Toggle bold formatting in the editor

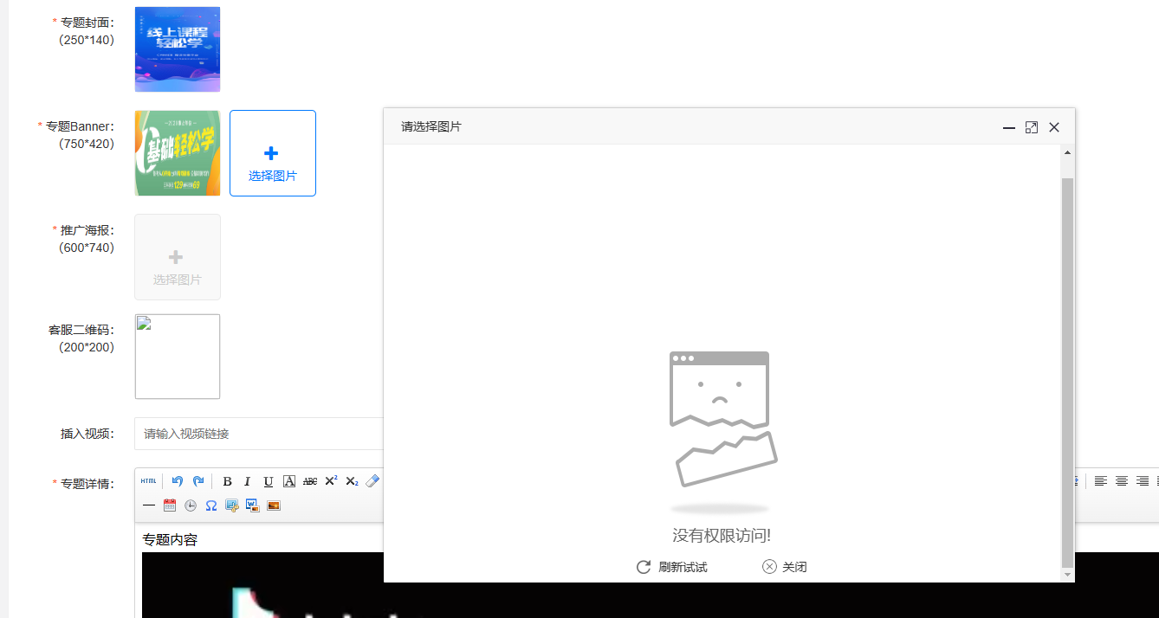tap(227, 481)
